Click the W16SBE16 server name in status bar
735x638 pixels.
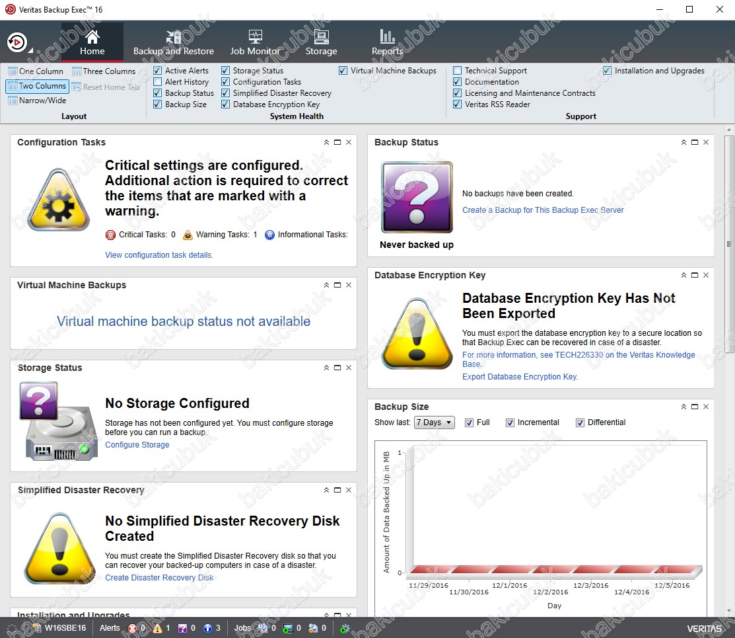pyautogui.click(x=65, y=628)
